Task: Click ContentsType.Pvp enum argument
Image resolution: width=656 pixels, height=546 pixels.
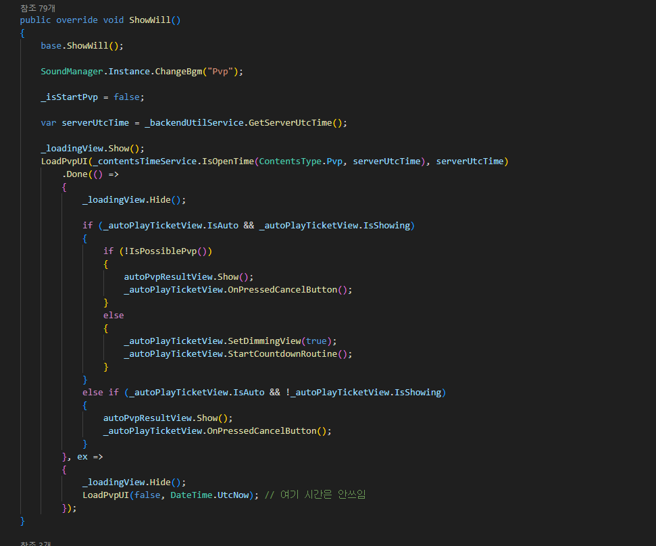Action: click(301, 161)
